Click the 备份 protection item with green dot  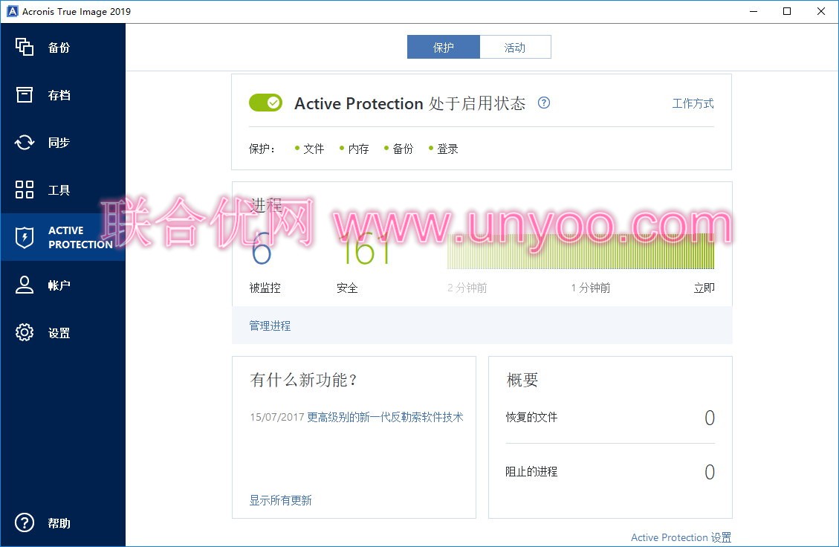398,149
